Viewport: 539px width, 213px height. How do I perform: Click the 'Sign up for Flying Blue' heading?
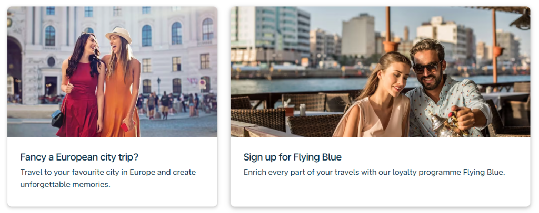293,157
